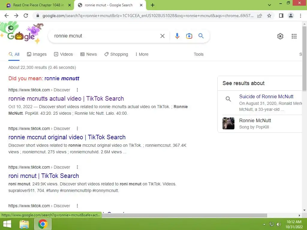Click the suggested spelling ronnie mcnutt

pyautogui.click(x=62, y=78)
